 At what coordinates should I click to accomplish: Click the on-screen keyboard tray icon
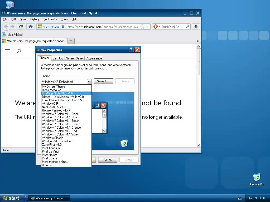(x=240, y=198)
